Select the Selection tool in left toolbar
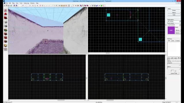 (x=5, y=10)
